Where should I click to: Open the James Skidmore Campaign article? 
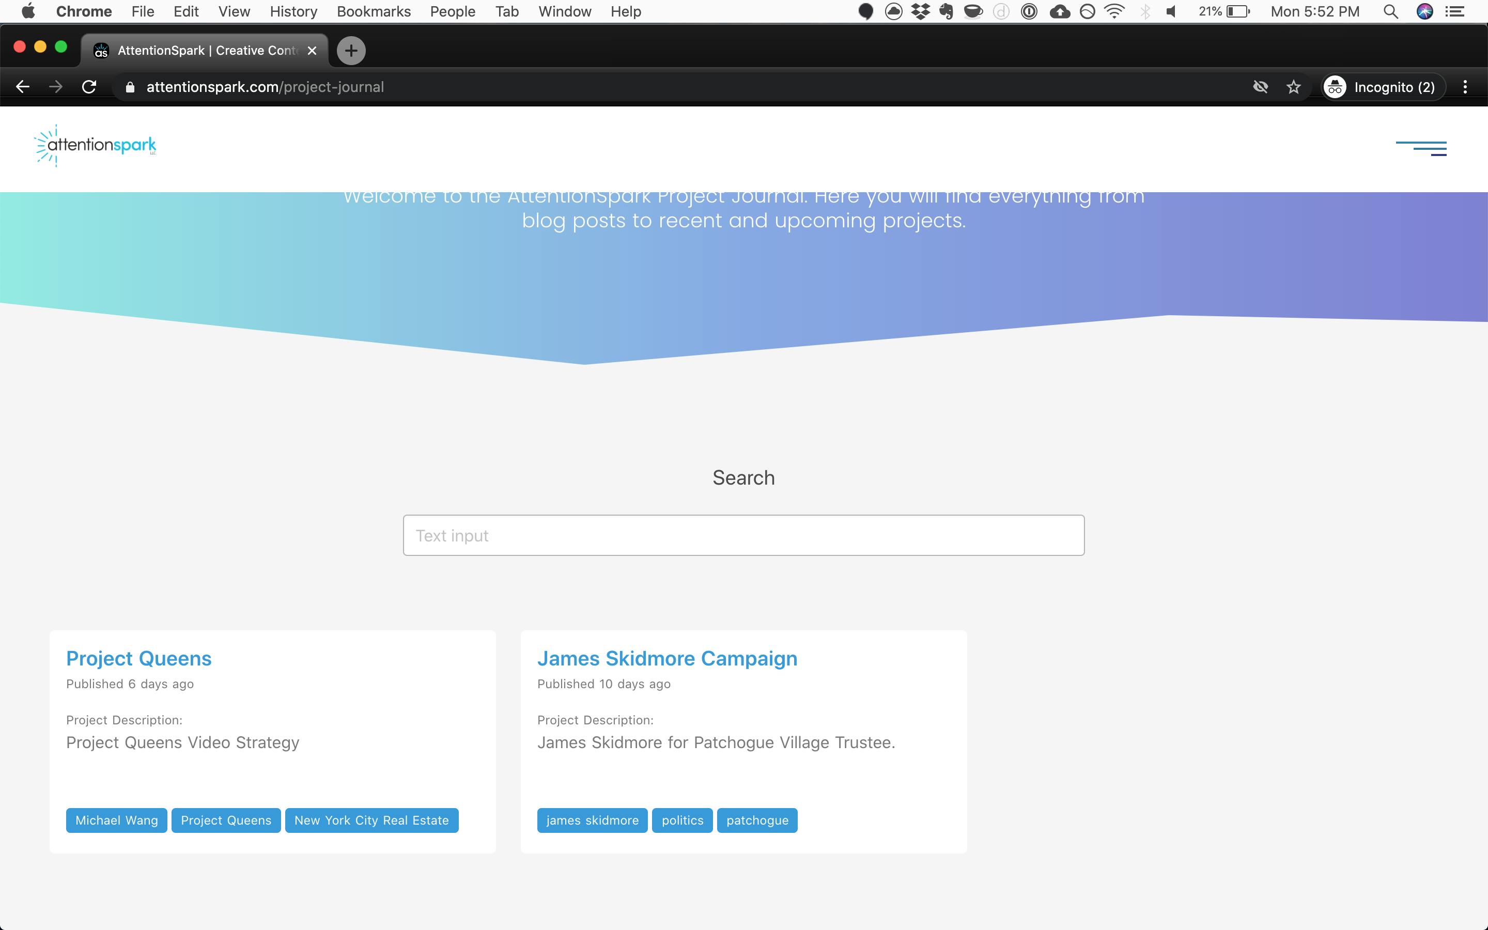click(x=667, y=658)
